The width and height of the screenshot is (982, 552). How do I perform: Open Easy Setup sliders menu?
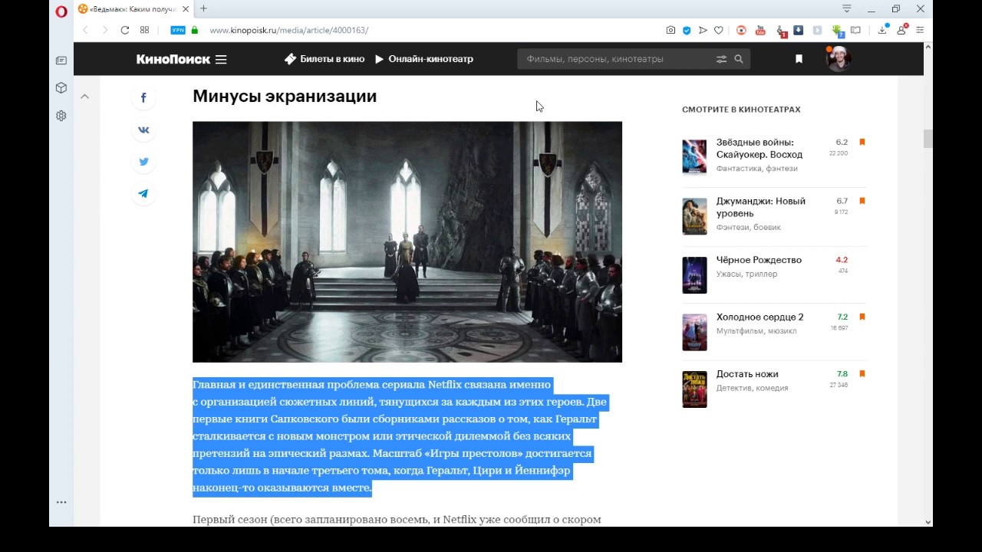(920, 30)
